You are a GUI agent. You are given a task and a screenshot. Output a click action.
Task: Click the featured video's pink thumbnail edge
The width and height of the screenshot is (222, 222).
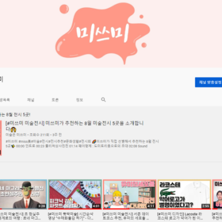1,138
